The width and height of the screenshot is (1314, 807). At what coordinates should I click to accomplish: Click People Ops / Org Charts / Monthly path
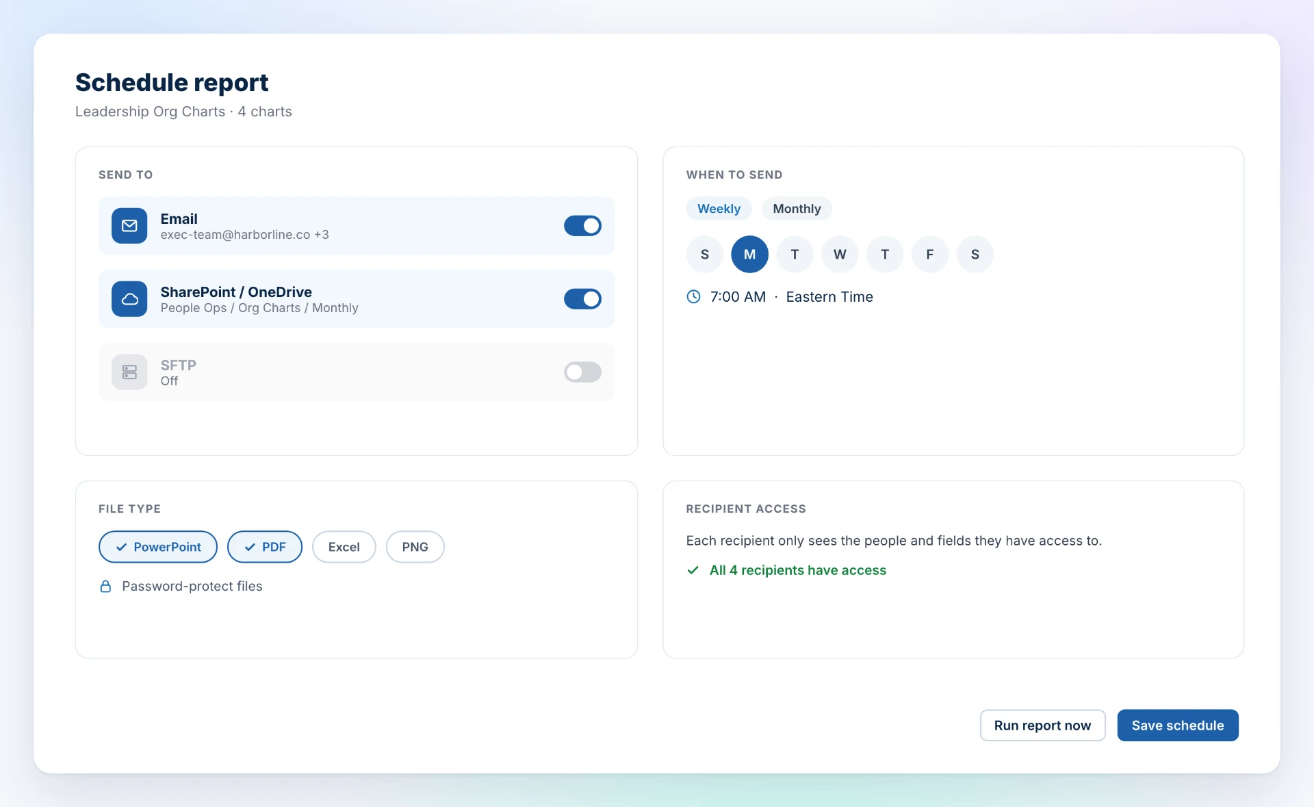coord(259,308)
